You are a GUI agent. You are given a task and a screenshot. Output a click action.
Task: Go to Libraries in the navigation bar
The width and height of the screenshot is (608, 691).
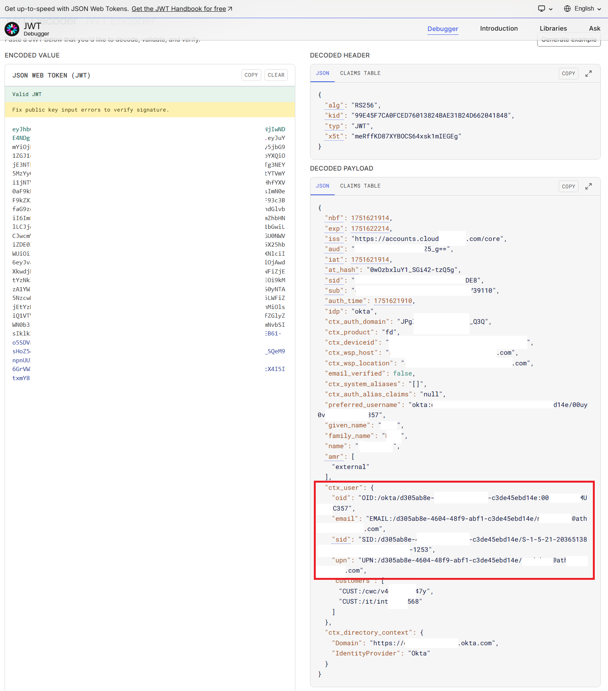553,28
